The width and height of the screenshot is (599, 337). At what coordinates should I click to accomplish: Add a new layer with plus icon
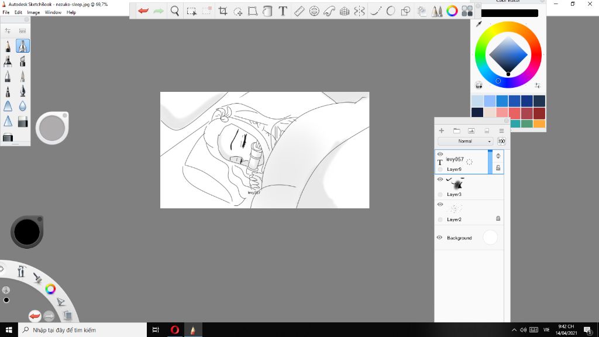click(441, 130)
